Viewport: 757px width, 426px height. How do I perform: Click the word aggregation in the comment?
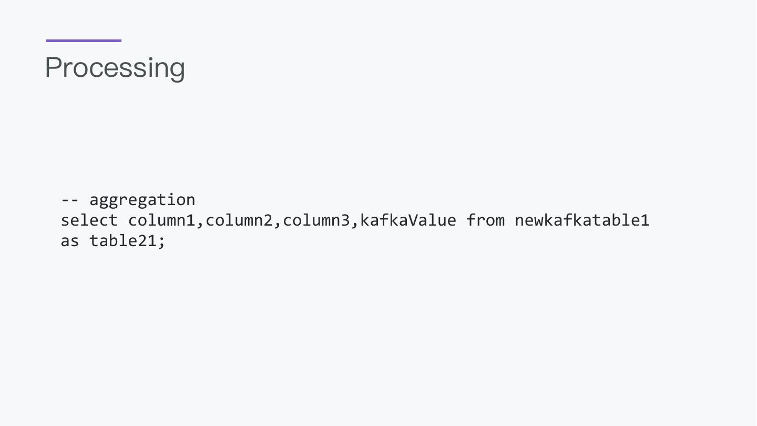[x=142, y=200]
